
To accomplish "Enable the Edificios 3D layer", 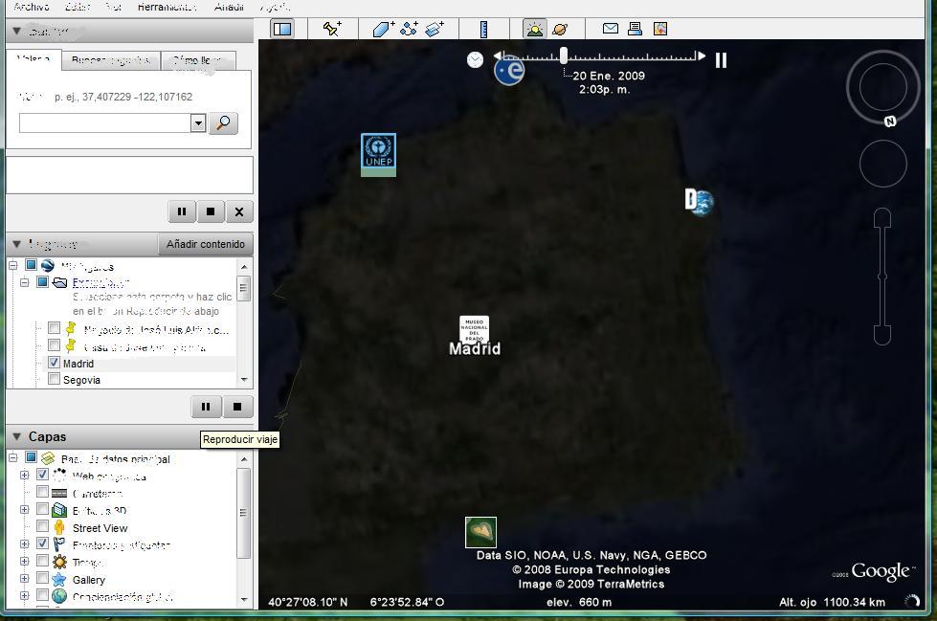I will (x=43, y=510).
